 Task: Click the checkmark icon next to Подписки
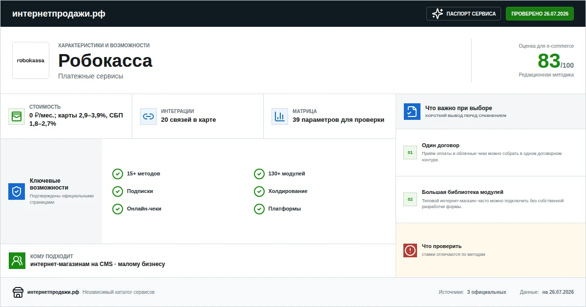point(118,192)
